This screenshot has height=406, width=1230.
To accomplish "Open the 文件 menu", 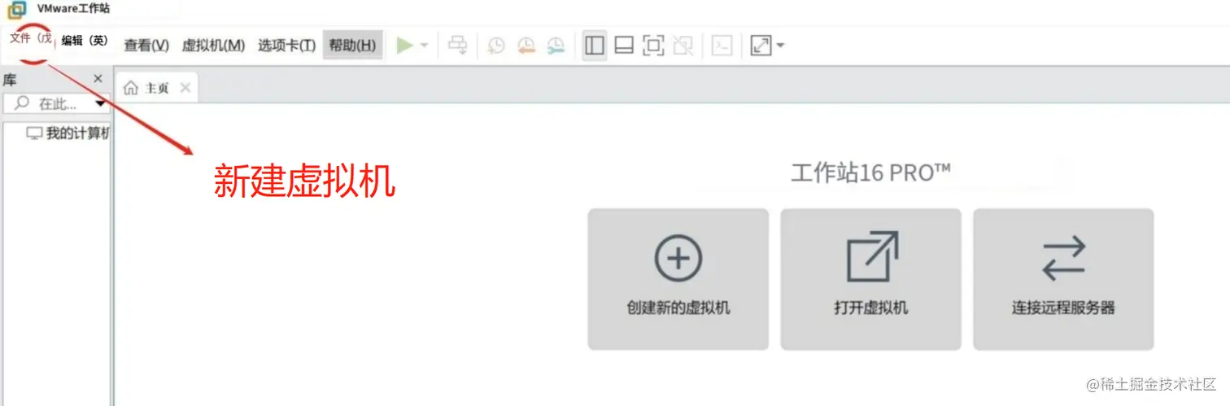I will 30,38.
